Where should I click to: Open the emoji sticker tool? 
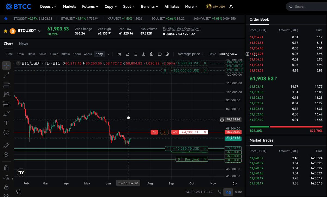coord(6,133)
